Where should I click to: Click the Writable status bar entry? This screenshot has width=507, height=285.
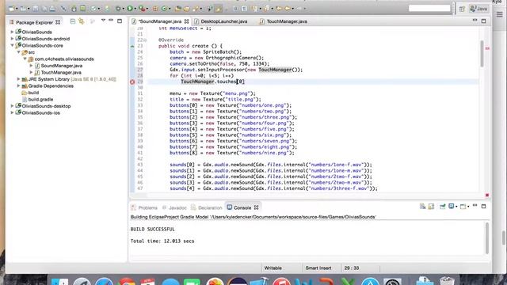273,268
